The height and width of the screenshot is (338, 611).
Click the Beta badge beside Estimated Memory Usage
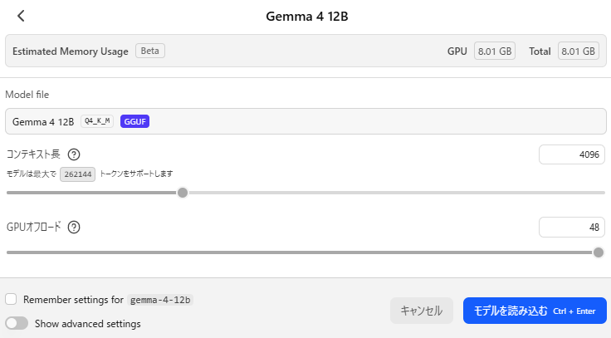tap(150, 51)
